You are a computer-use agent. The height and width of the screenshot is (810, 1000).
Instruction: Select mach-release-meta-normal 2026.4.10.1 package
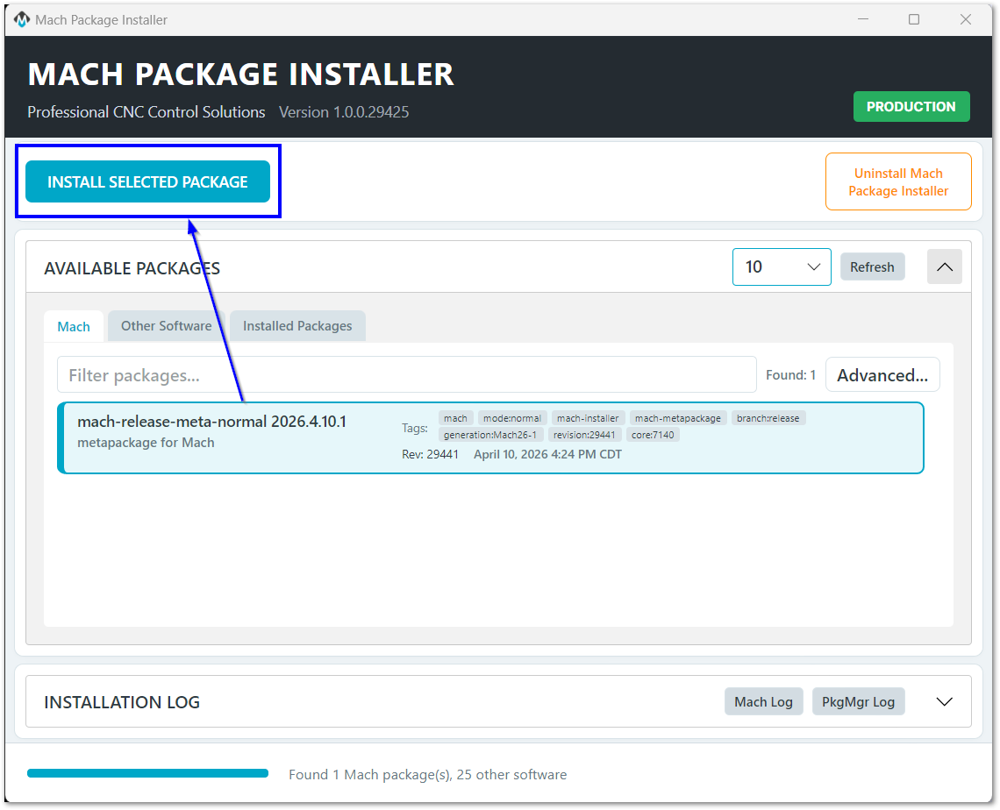click(490, 437)
